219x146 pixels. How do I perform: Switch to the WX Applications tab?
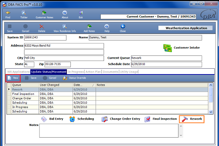point(19,72)
